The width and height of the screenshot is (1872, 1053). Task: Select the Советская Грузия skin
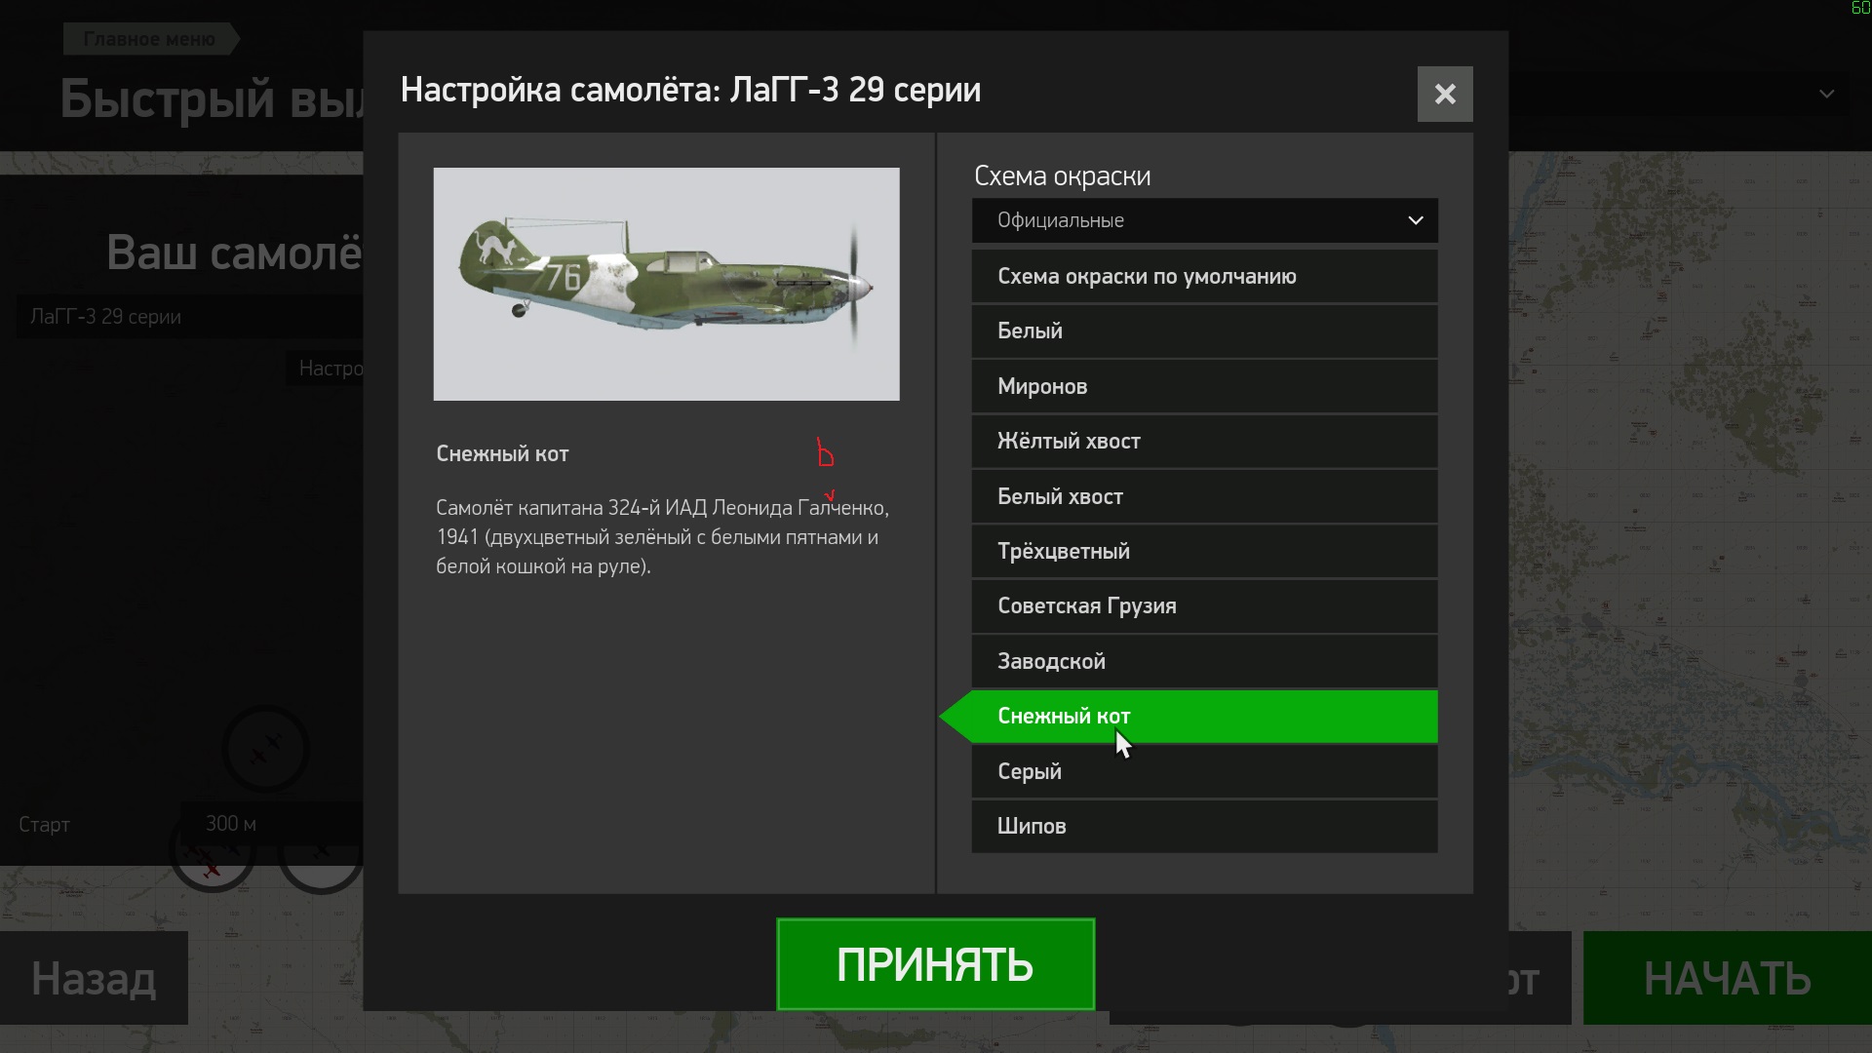pyautogui.click(x=1204, y=606)
